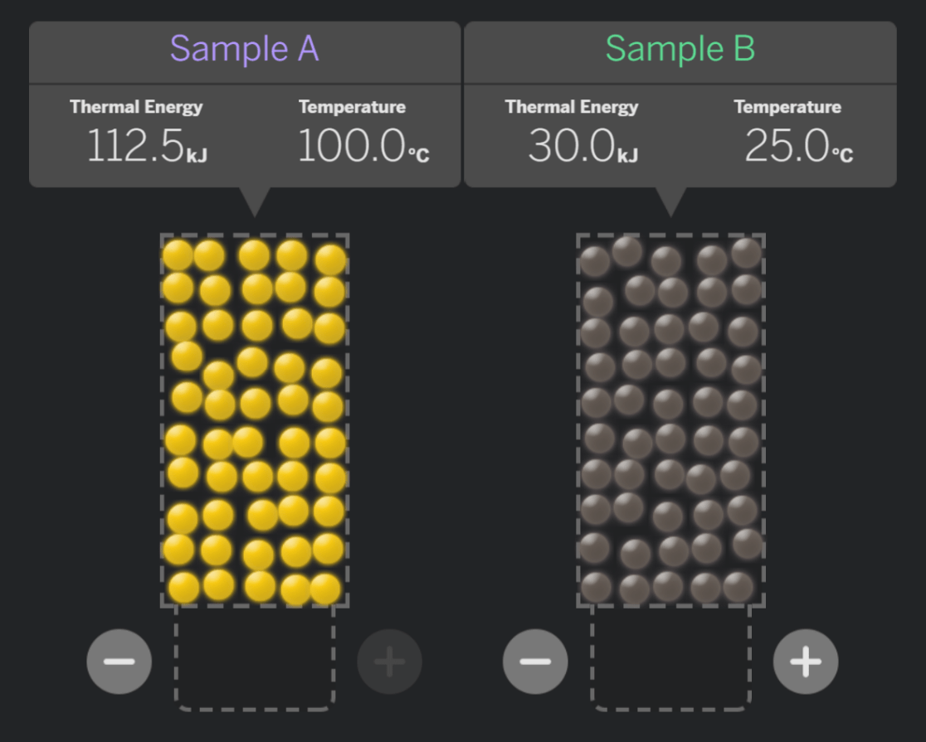Remove particles with Sample B minus button
This screenshot has height=742, width=926.
535,661
